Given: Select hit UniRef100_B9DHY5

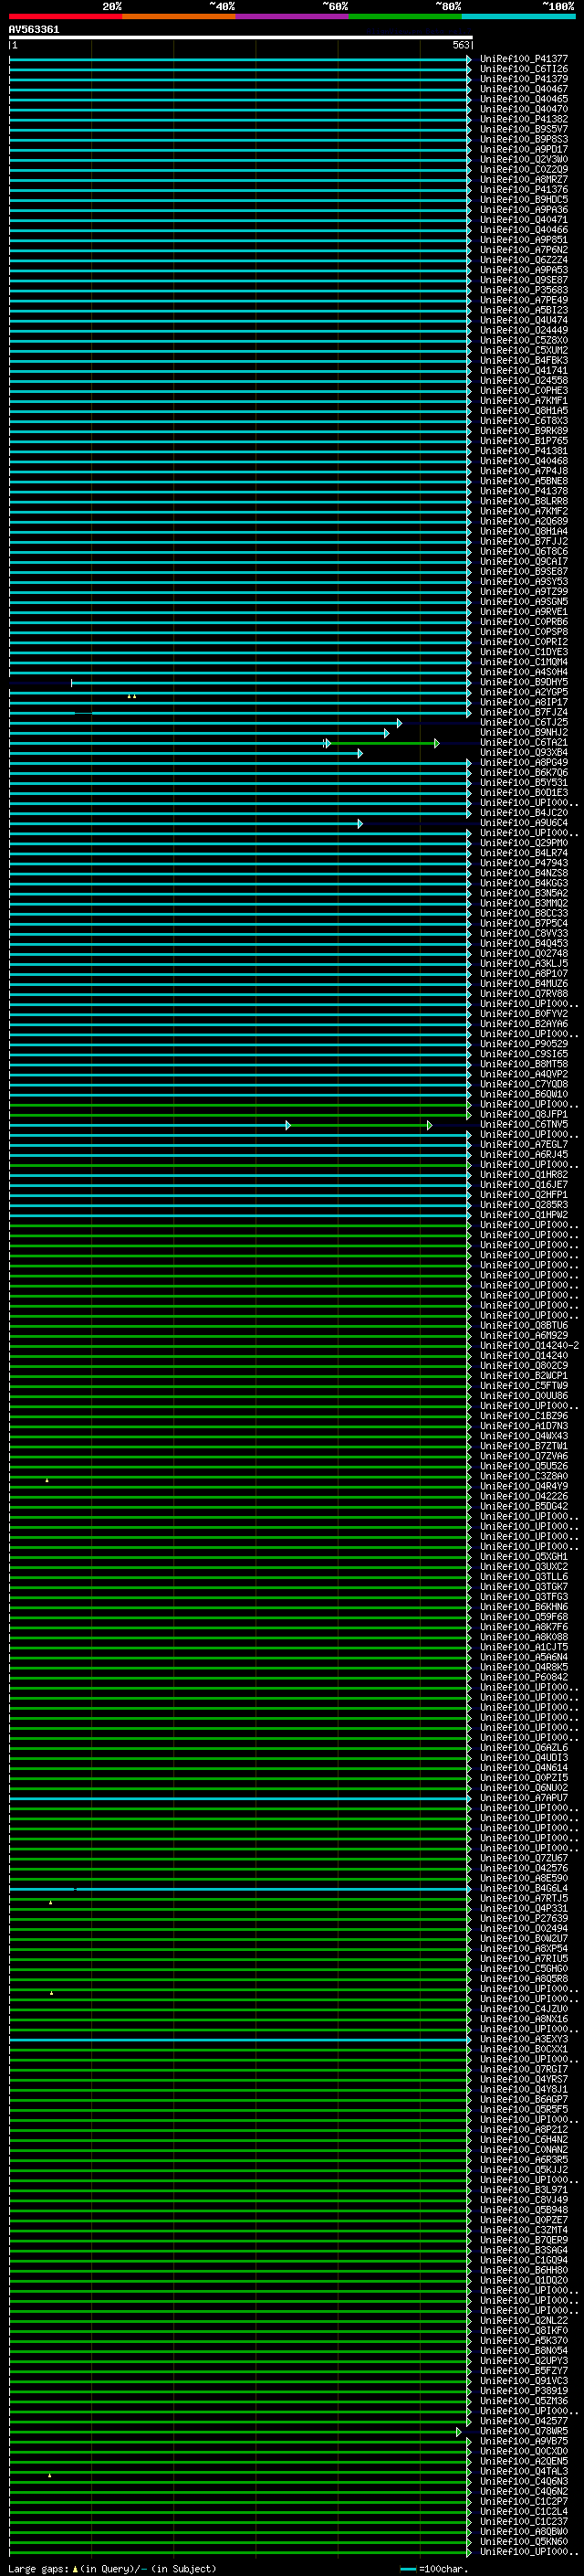Looking at the screenshot, I should click(523, 682).
